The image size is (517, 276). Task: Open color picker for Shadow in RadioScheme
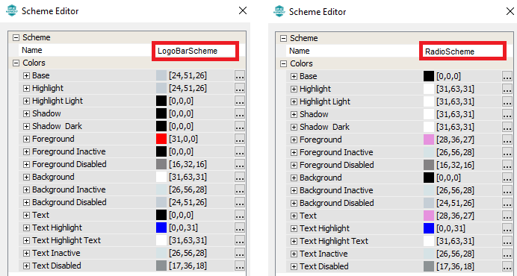507,114
